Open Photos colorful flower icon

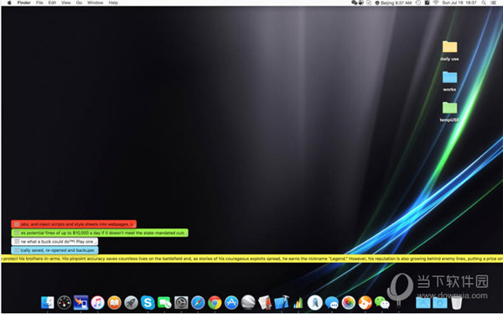tap(349, 302)
